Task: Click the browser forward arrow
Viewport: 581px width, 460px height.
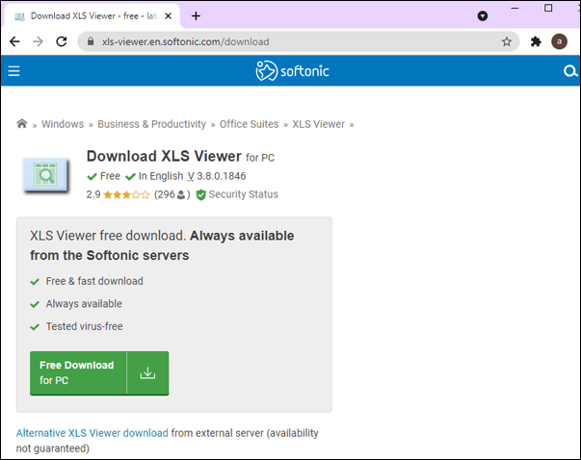Action: (38, 41)
